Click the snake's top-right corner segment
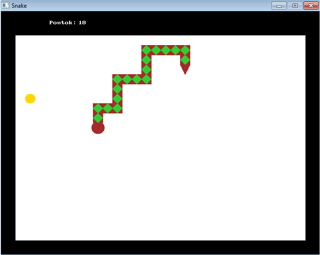The width and height of the screenshot is (320, 255). [x=185, y=50]
